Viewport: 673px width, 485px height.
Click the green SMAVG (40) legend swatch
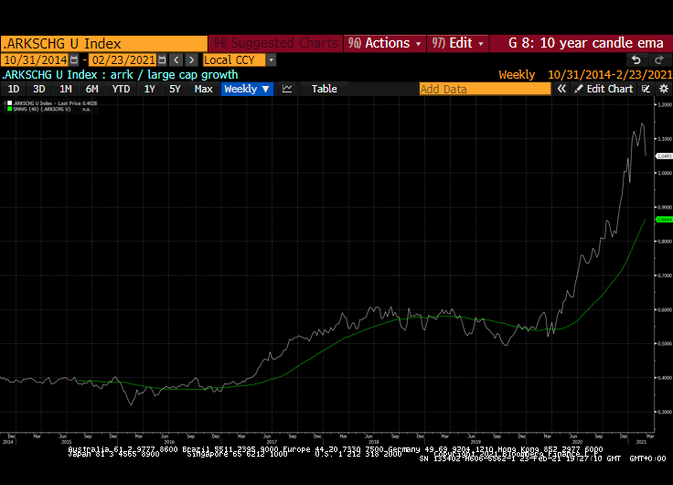click(9, 109)
